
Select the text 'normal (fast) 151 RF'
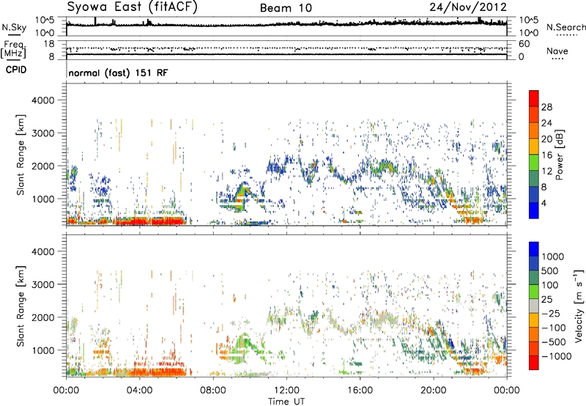[x=118, y=73]
